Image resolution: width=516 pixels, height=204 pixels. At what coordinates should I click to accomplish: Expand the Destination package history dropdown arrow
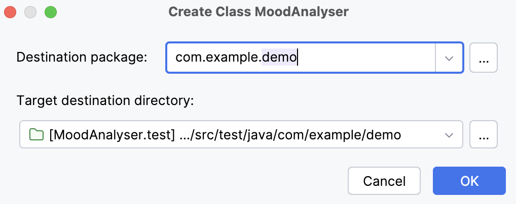(x=449, y=58)
